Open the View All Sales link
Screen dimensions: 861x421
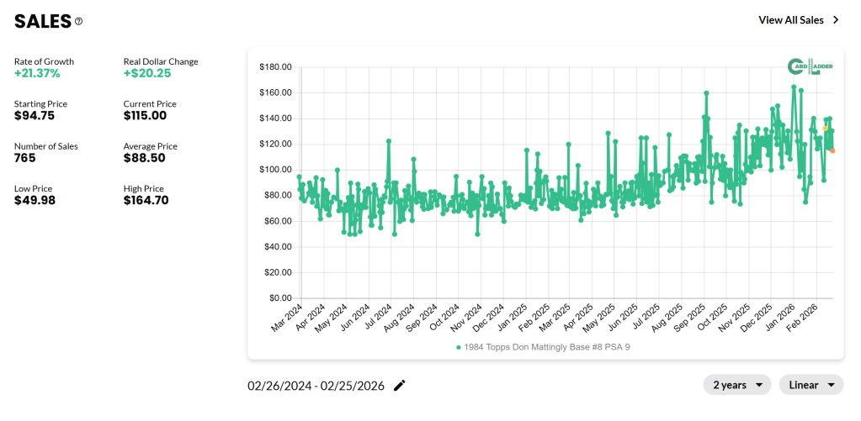(x=791, y=20)
